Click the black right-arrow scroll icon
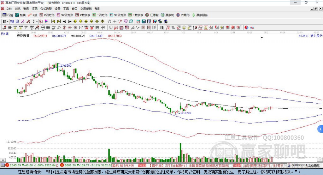The image size is (323, 175). (70, 21)
